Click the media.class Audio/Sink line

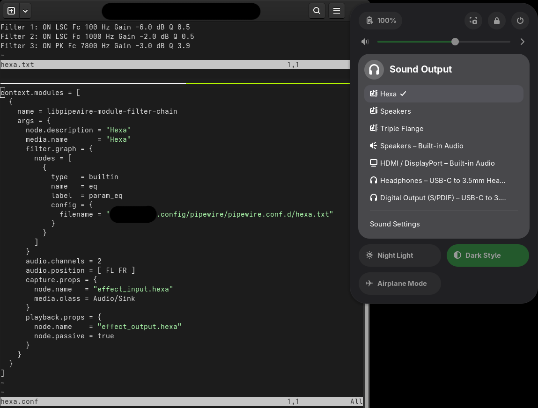click(x=84, y=299)
